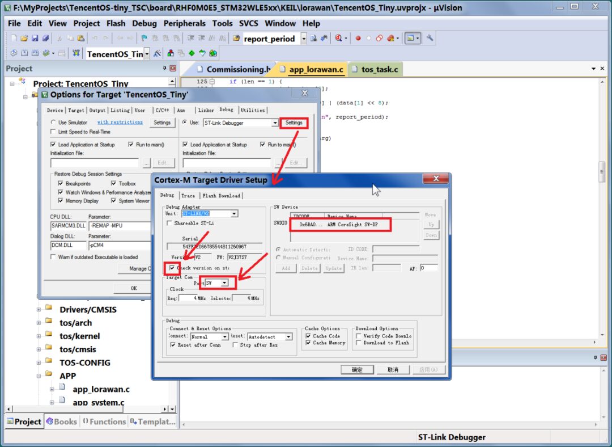The image size is (612, 447).
Task: Enable Verify Code Download checkbox
Action: coord(359,336)
